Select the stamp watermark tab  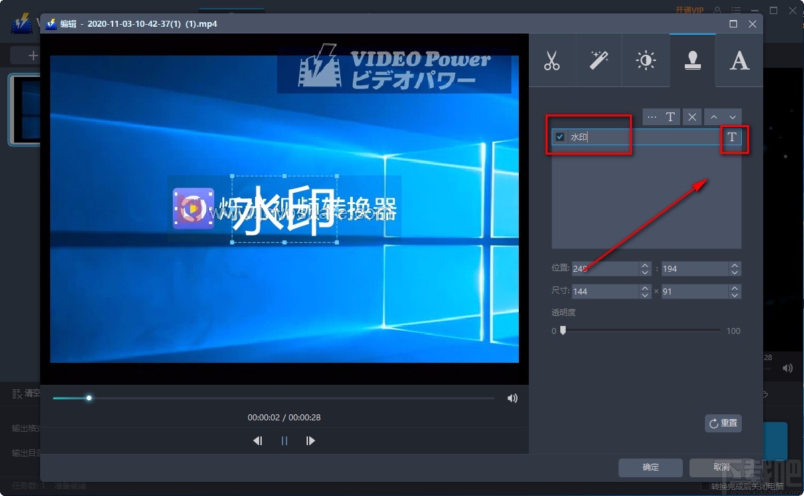tap(692, 61)
